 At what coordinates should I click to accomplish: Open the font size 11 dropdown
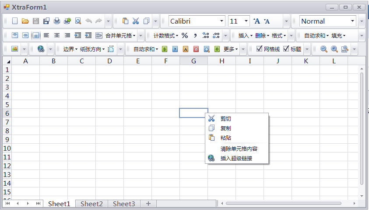click(x=246, y=21)
